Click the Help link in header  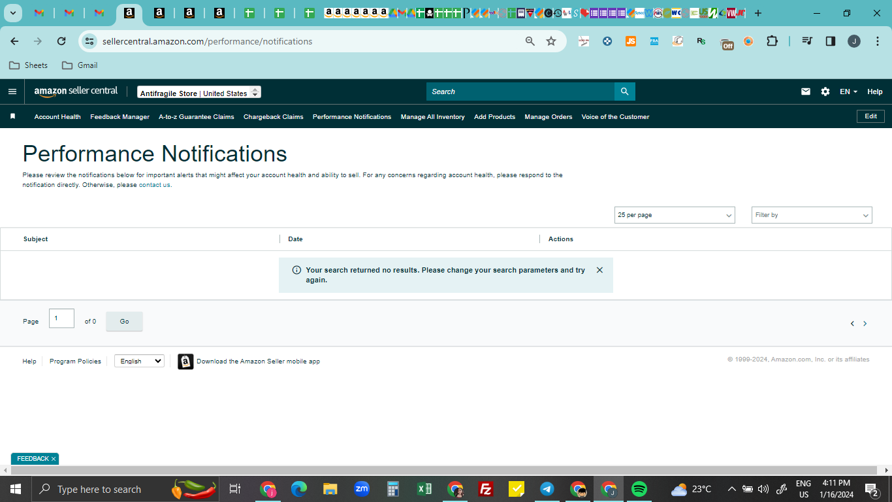point(875,92)
